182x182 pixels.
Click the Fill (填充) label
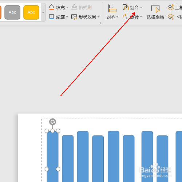[x=60, y=8]
